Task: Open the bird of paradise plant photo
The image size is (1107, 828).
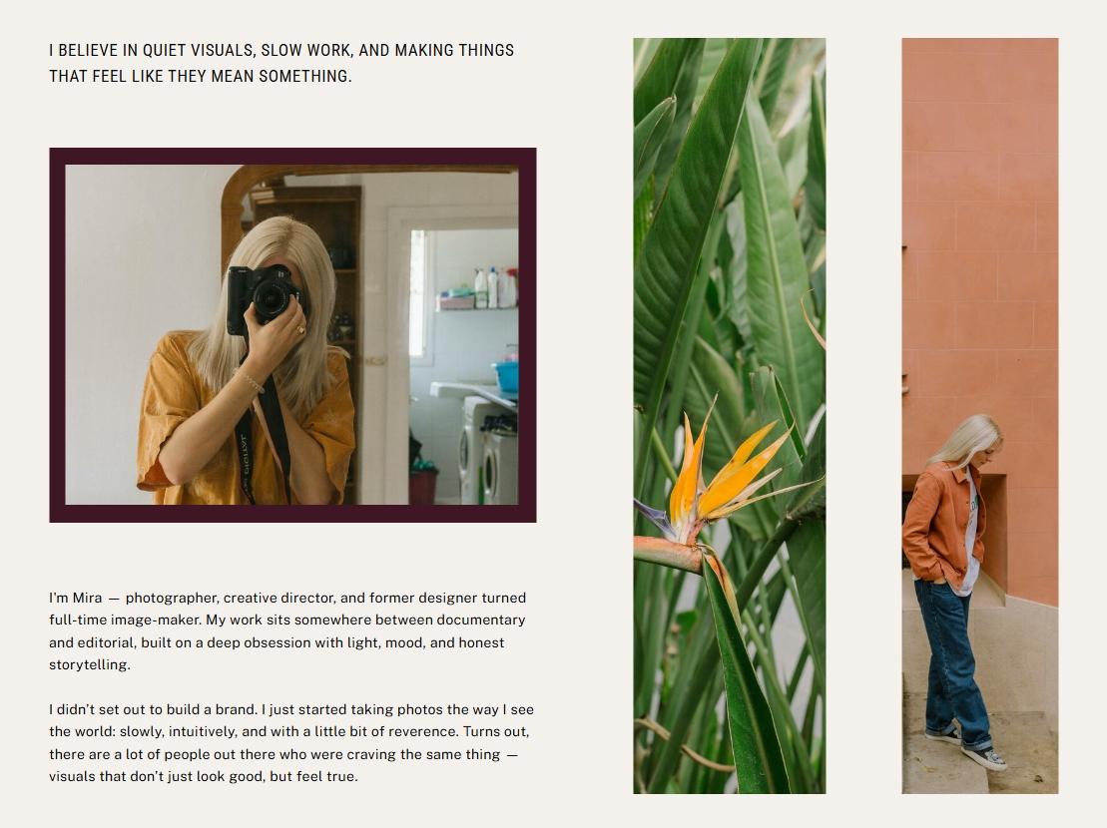Action: click(x=730, y=415)
